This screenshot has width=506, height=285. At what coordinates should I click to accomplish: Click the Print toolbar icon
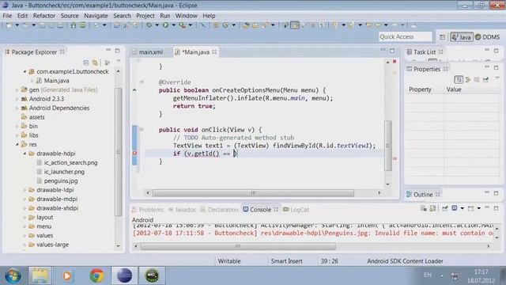[60, 25]
